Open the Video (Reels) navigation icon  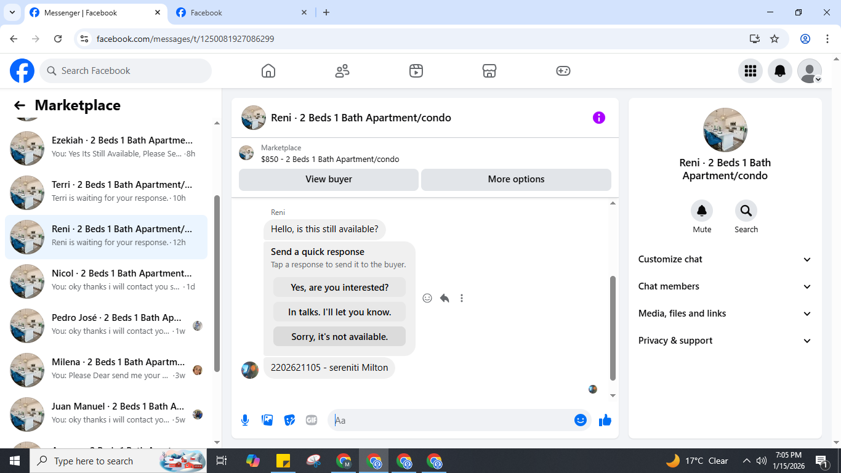tap(416, 71)
